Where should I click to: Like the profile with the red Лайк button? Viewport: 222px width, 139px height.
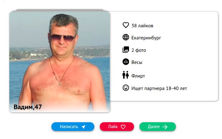click(x=117, y=127)
